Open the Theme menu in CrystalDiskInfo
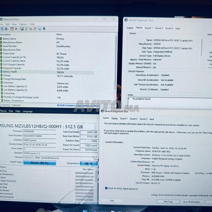The height and width of the screenshot is (212, 212). coord(3,111)
